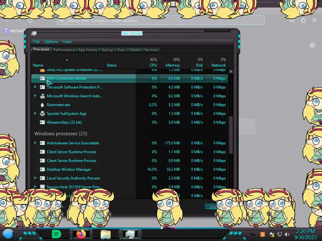Select the Client Server Runtime Process 1.1 MB row
Viewport: 322px width, 241px height.
point(130,152)
